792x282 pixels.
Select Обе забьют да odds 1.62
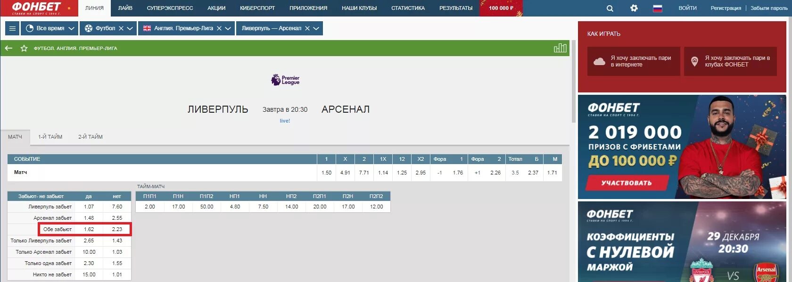(x=89, y=229)
